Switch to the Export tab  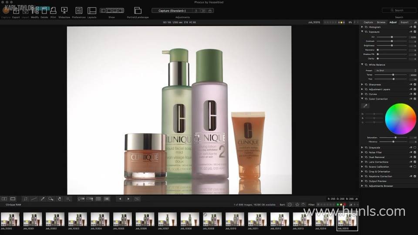point(405,22)
